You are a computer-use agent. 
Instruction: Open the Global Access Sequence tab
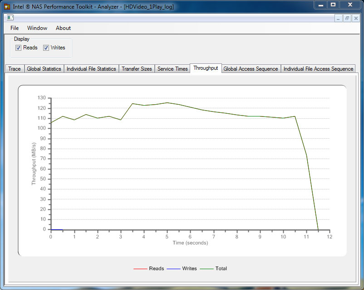click(x=251, y=69)
